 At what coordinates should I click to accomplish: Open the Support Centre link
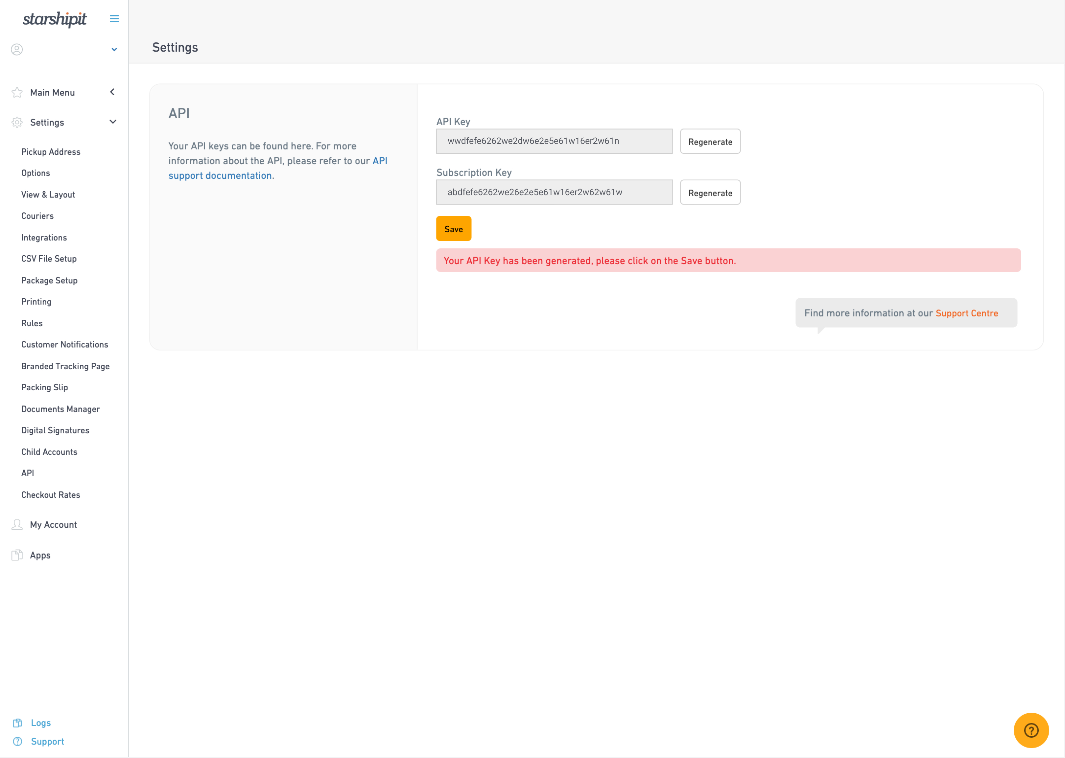click(x=966, y=313)
